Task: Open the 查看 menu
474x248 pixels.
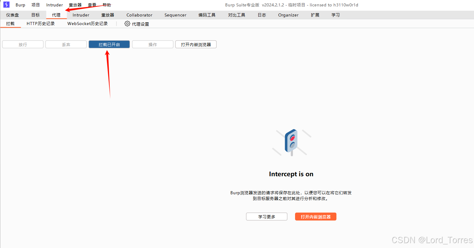Action: (x=92, y=5)
